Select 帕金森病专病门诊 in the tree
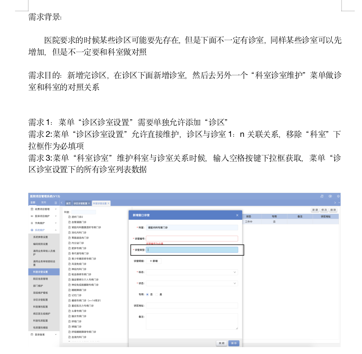The image size is (362, 354). click(x=81, y=274)
